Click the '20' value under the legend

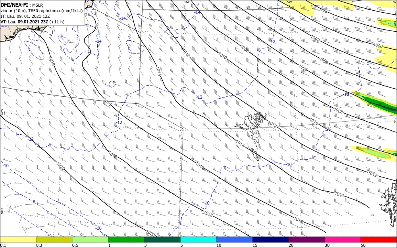pyautogui.click(x=291, y=245)
